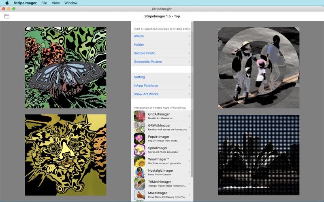Click the menu list vertical scrollbar
Viewport: 324px width, 202px height.
tap(192, 99)
